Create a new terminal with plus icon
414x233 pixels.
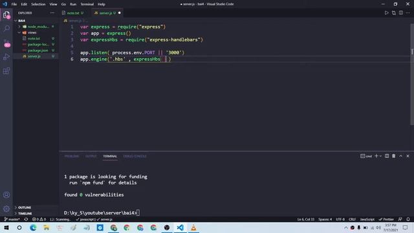pyautogui.click(x=376, y=156)
